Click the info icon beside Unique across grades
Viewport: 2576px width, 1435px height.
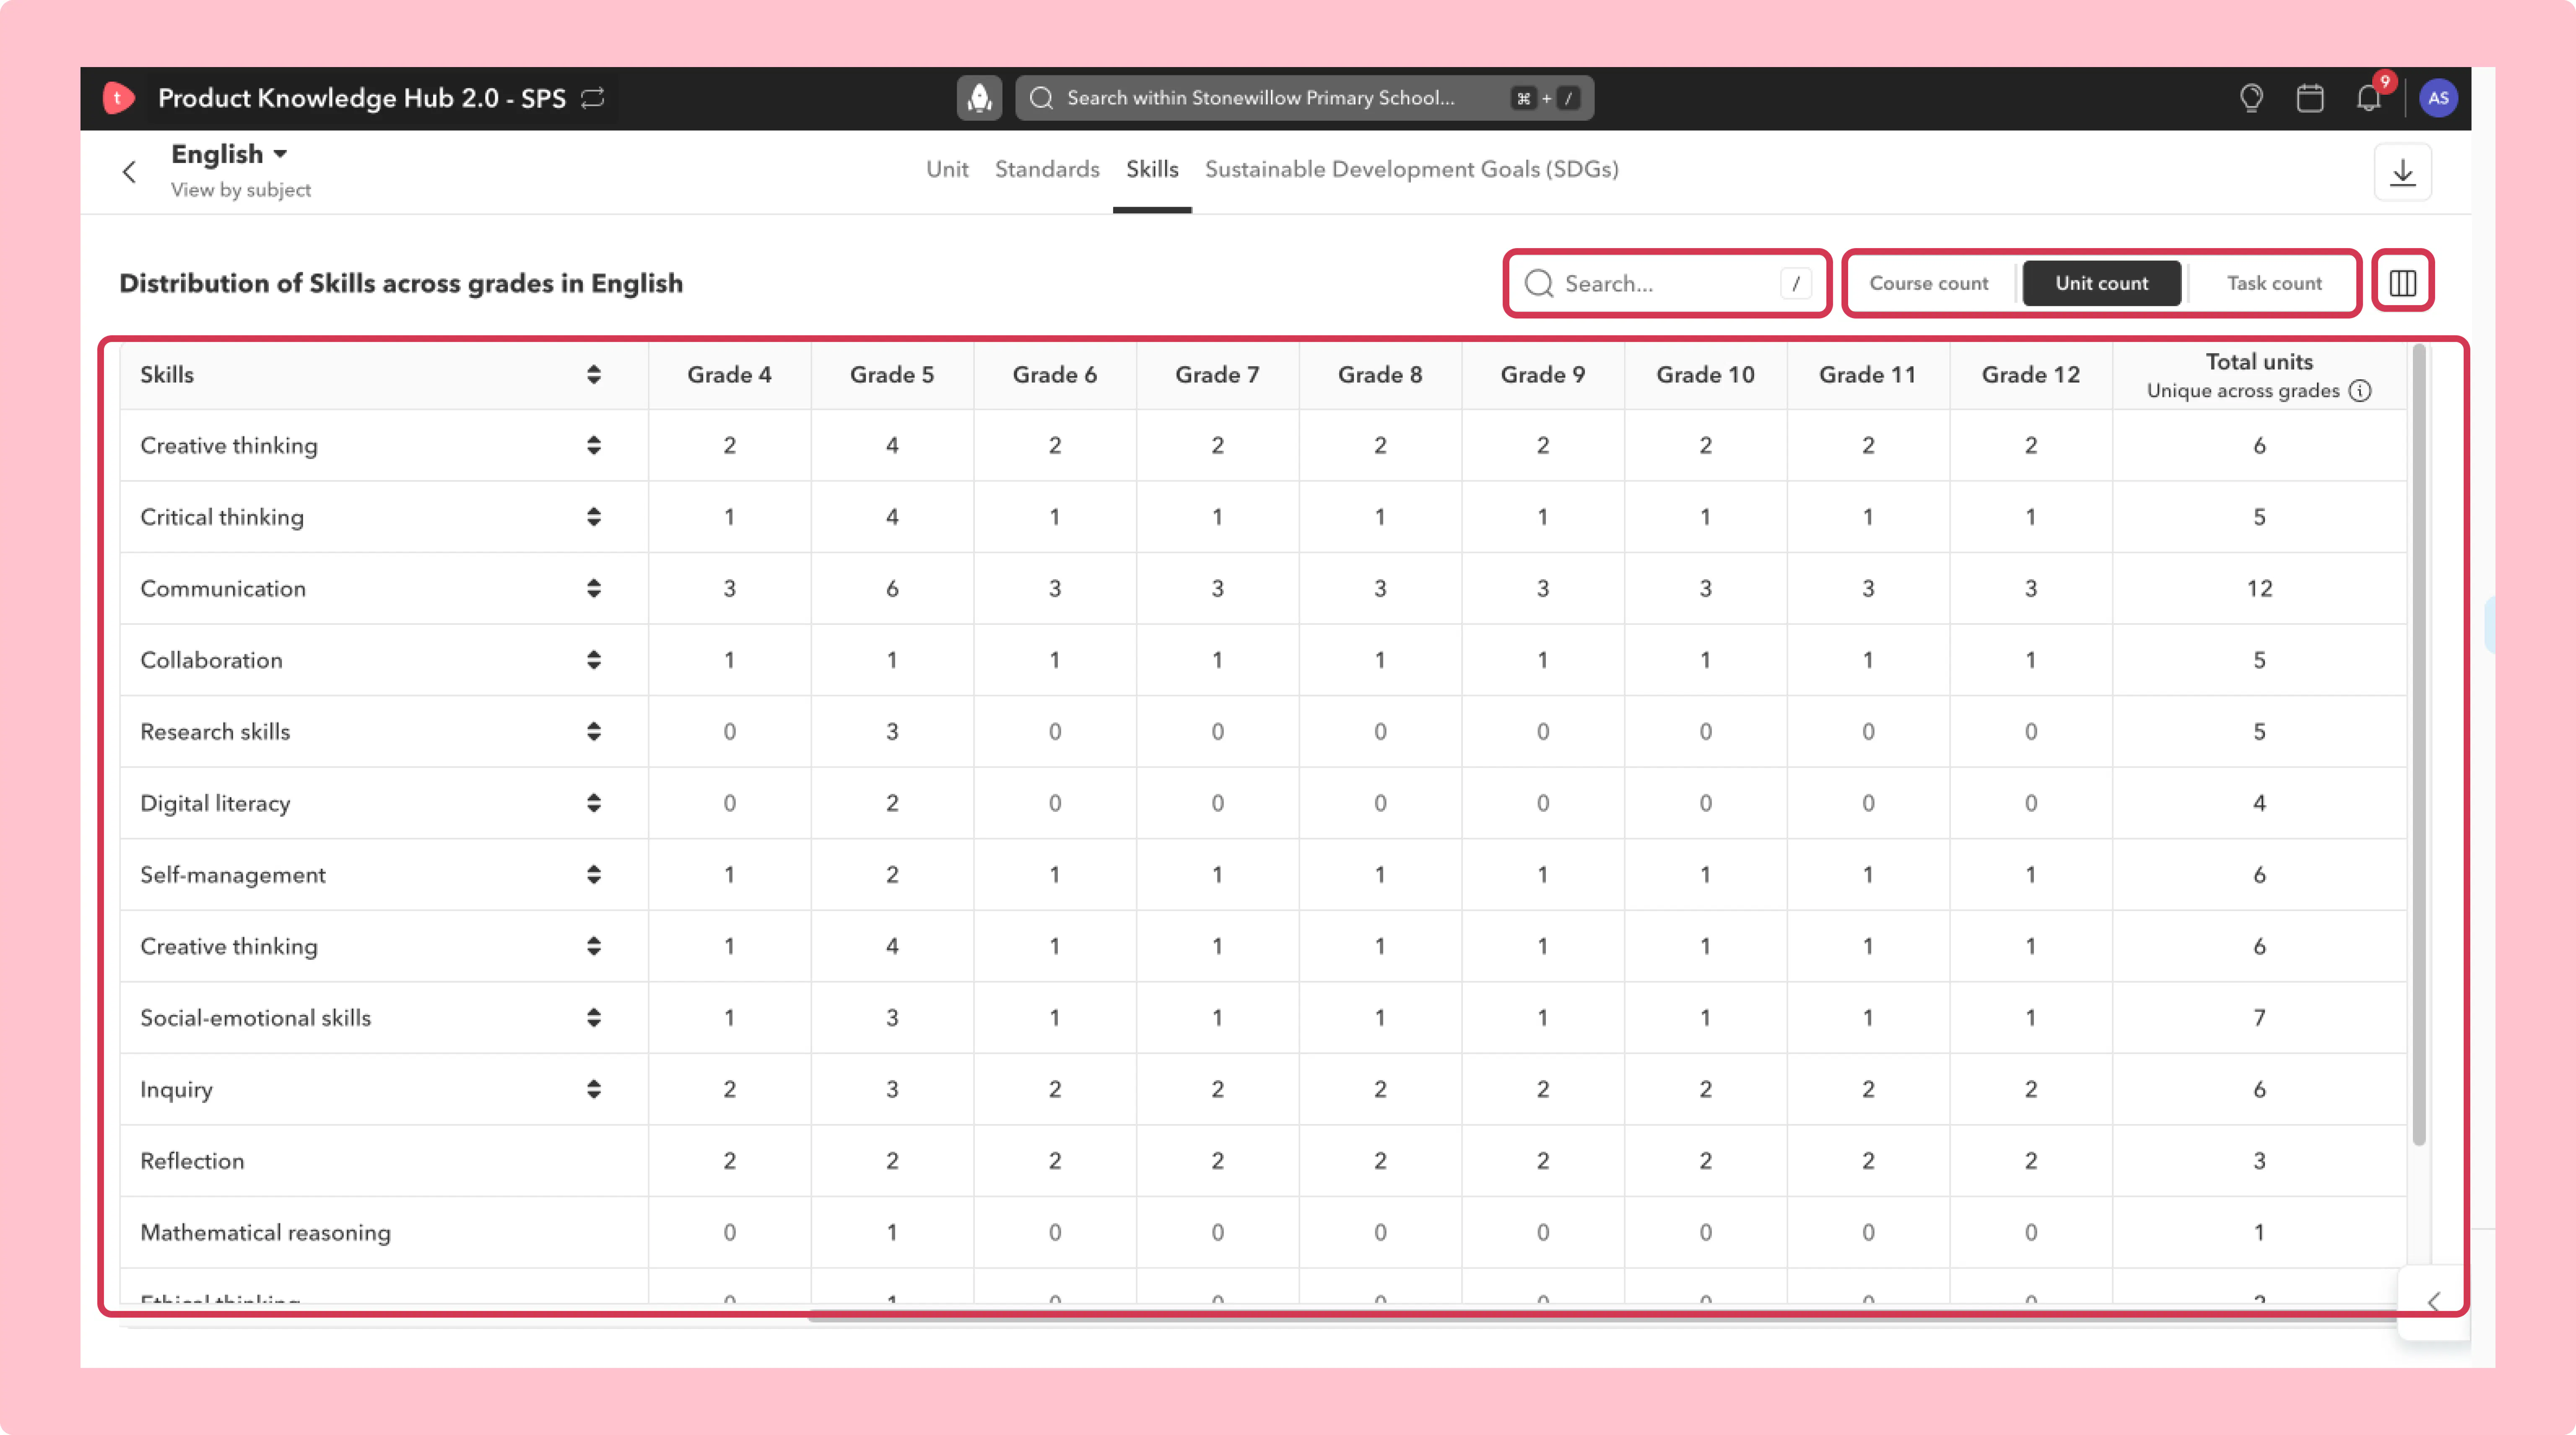point(2360,391)
